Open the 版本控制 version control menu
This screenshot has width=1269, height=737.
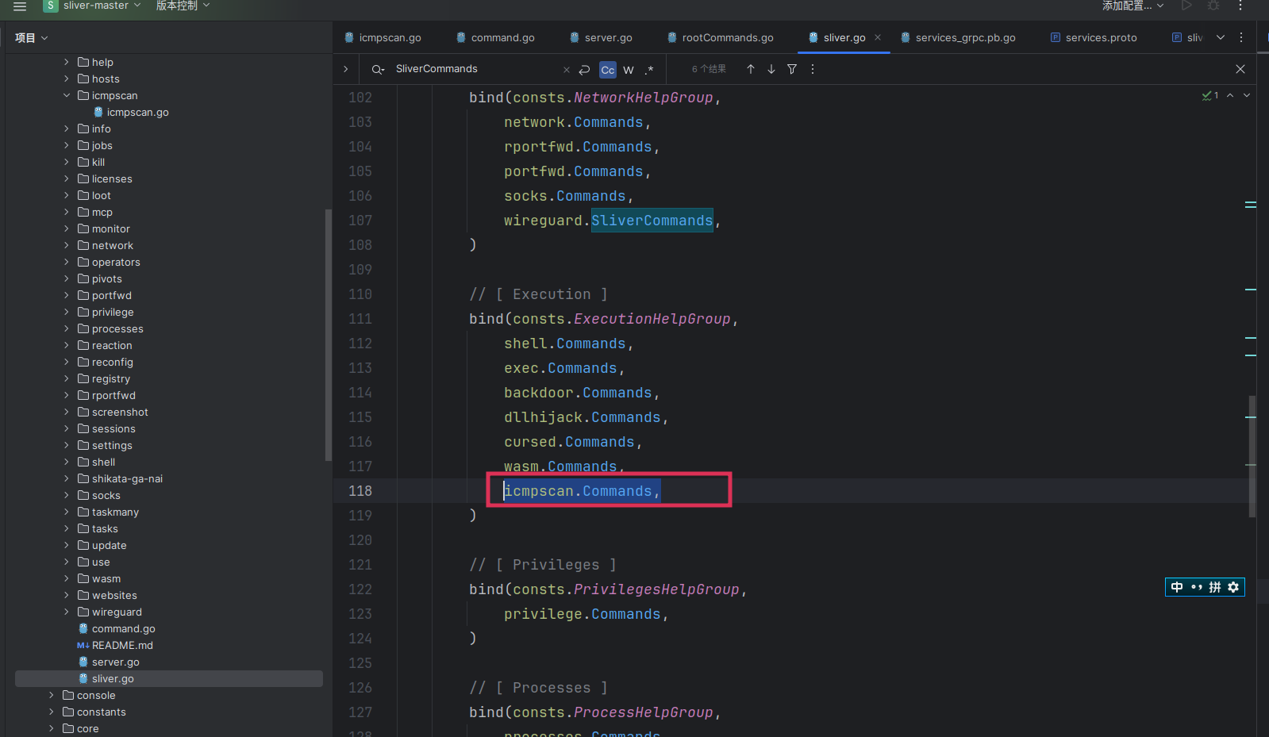pyautogui.click(x=183, y=6)
